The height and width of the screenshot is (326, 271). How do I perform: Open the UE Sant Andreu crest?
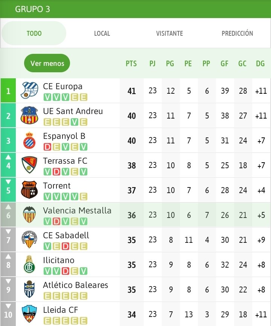click(29, 115)
